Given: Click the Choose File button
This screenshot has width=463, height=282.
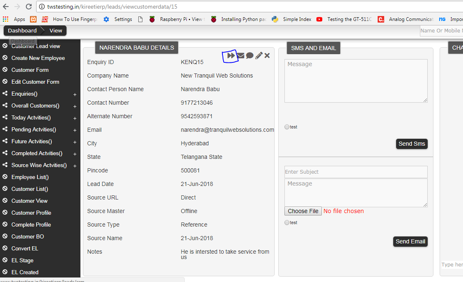Looking at the screenshot, I should point(303,211).
